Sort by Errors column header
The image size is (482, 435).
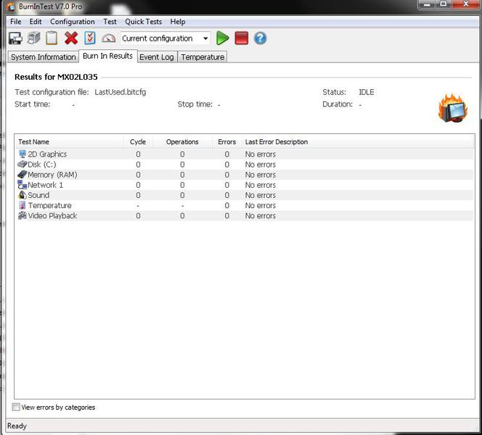[227, 142]
